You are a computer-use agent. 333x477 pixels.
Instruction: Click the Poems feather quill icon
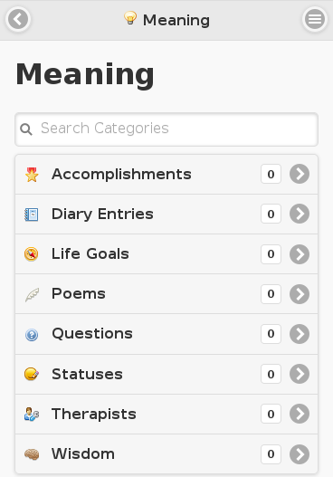[32, 295]
